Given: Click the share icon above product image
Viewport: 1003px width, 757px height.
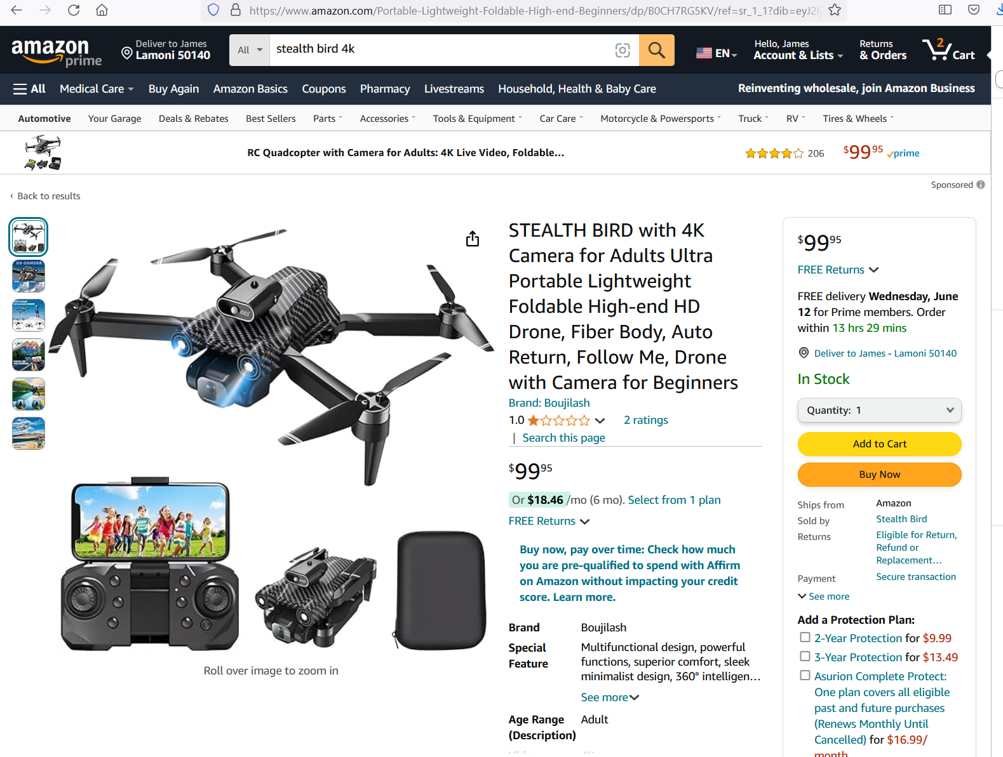Looking at the screenshot, I should (x=473, y=239).
